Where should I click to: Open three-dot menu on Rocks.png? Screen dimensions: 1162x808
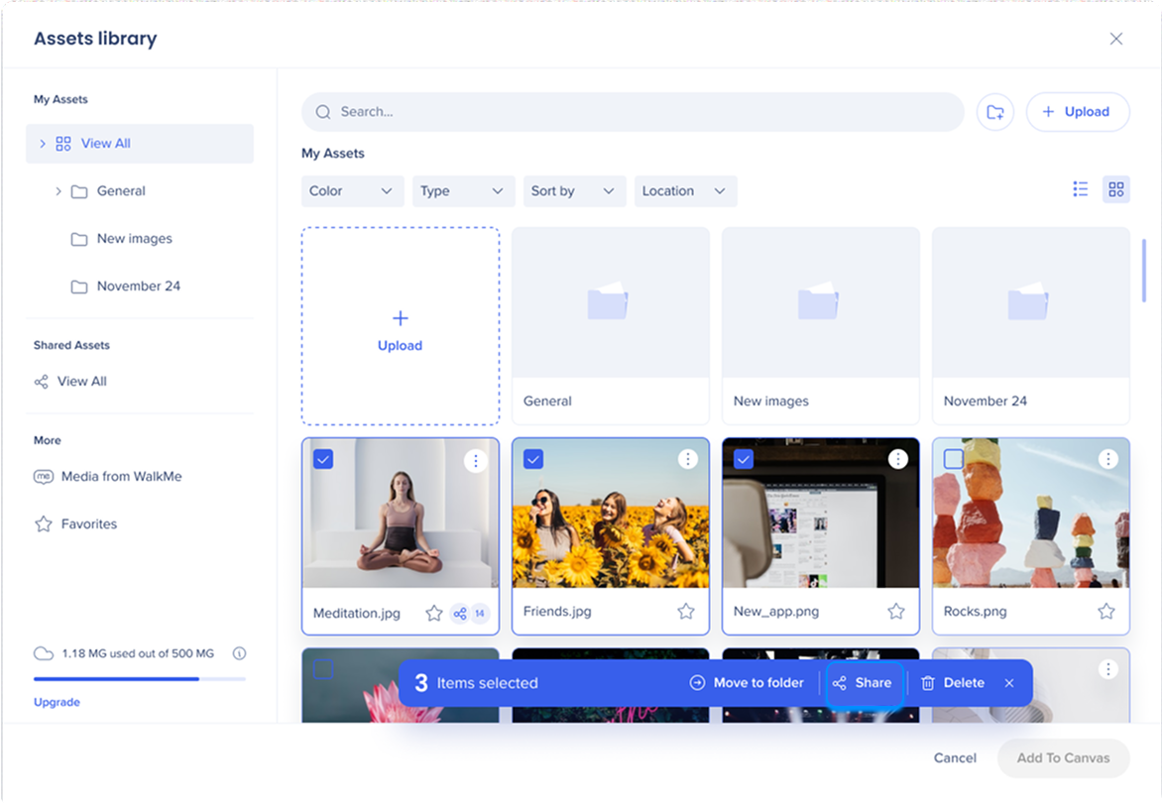click(1108, 459)
